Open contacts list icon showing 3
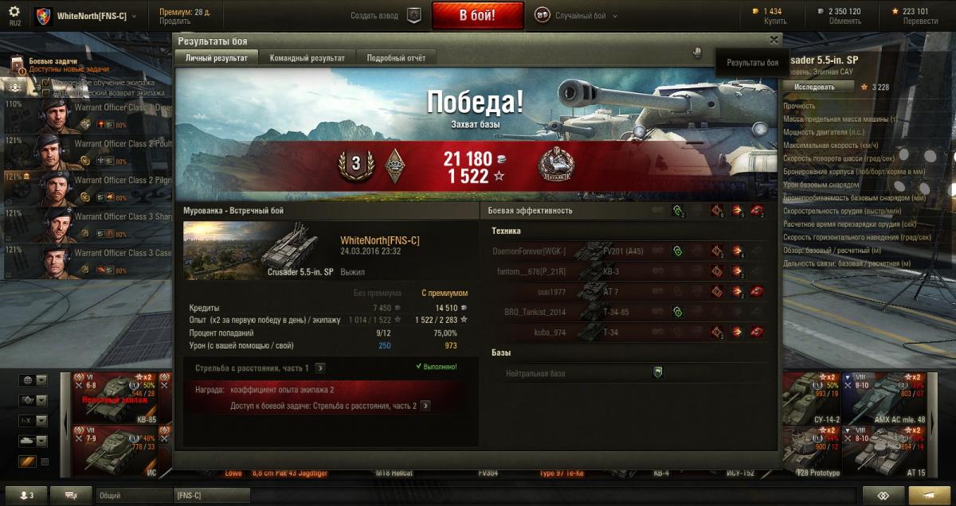Viewport: 956px width, 506px height. click(26, 495)
